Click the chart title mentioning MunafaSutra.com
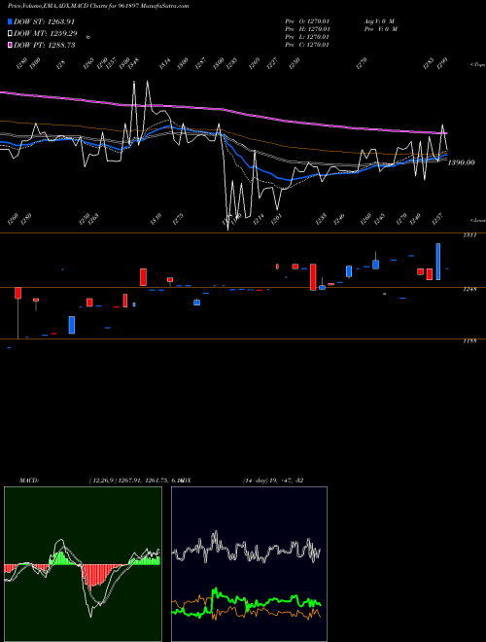Viewport: 486px width, 642px height. tap(98, 6)
